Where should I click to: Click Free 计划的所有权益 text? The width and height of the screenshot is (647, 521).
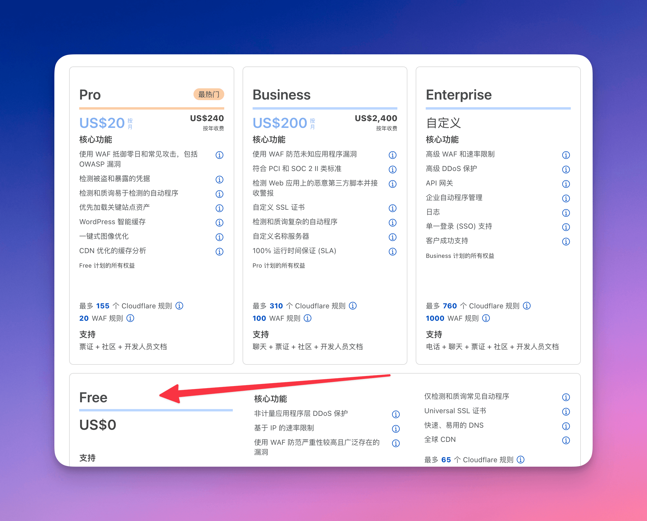(x=107, y=266)
